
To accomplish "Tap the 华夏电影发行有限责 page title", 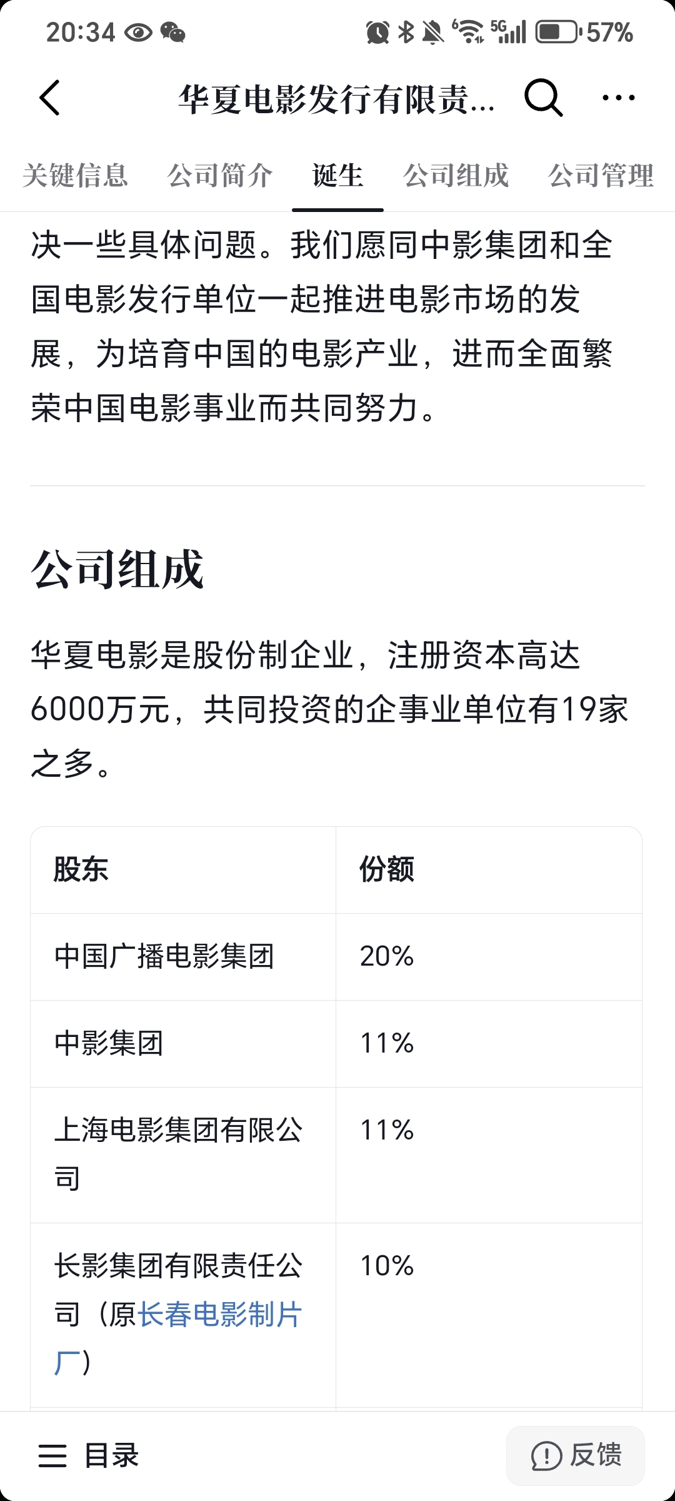I will coord(336,99).
